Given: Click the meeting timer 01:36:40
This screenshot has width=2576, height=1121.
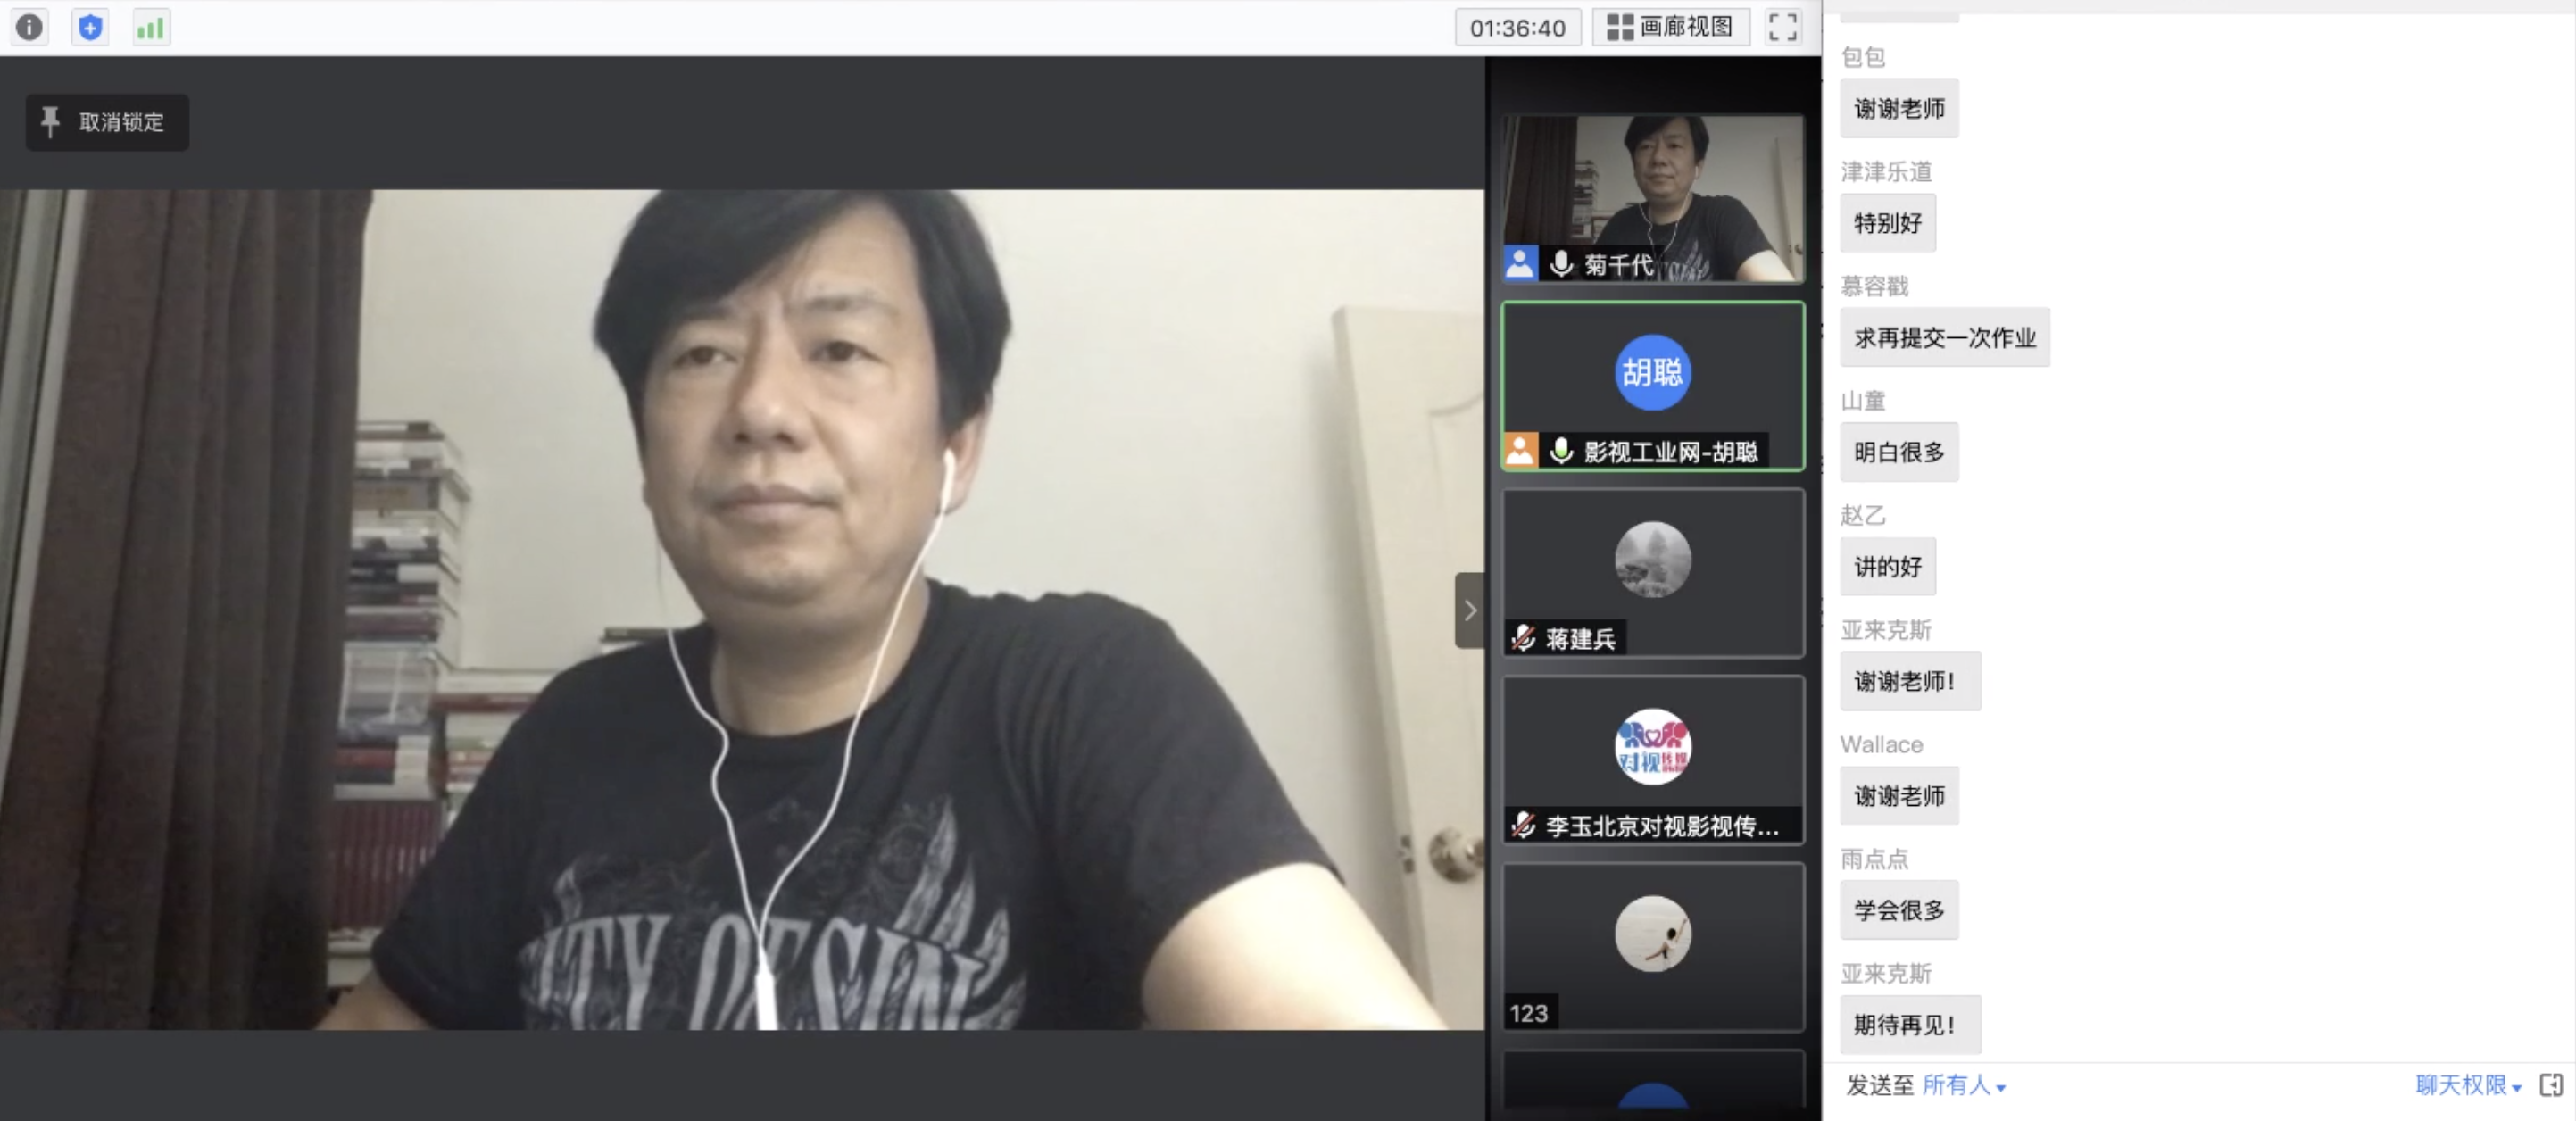Looking at the screenshot, I should tap(1517, 28).
